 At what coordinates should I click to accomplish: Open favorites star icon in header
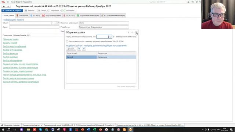[x=197, y=2]
